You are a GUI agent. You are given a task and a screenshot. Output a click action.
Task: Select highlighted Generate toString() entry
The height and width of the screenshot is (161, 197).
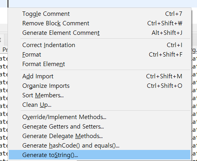(99, 155)
